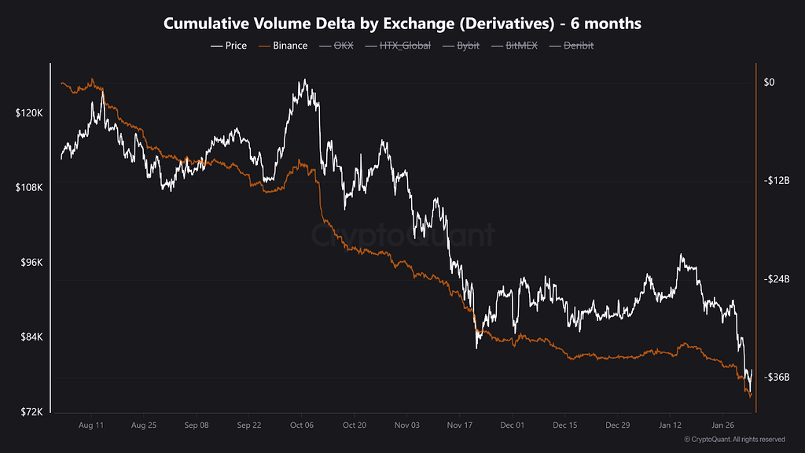Select the Nov 17 x-axis date
Image resolution: width=805 pixels, height=453 pixels.
(459, 425)
